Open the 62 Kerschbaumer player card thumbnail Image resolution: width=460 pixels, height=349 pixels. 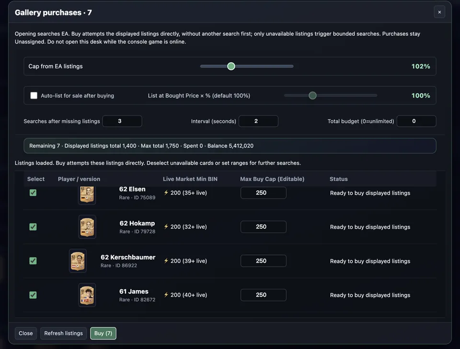click(78, 261)
